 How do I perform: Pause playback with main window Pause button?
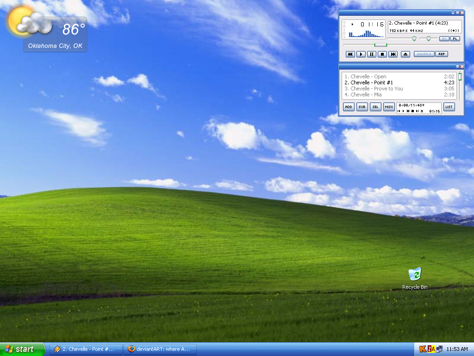click(372, 54)
